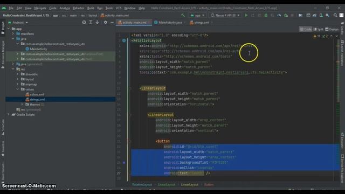Screen dimensions: 345x194
Task: Click backgroundTint color gutter swatch
Action: point(124,163)
